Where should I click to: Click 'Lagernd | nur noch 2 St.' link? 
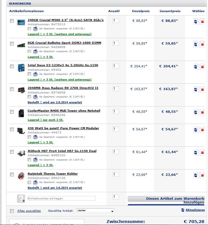pyautogui.click(x=45, y=120)
